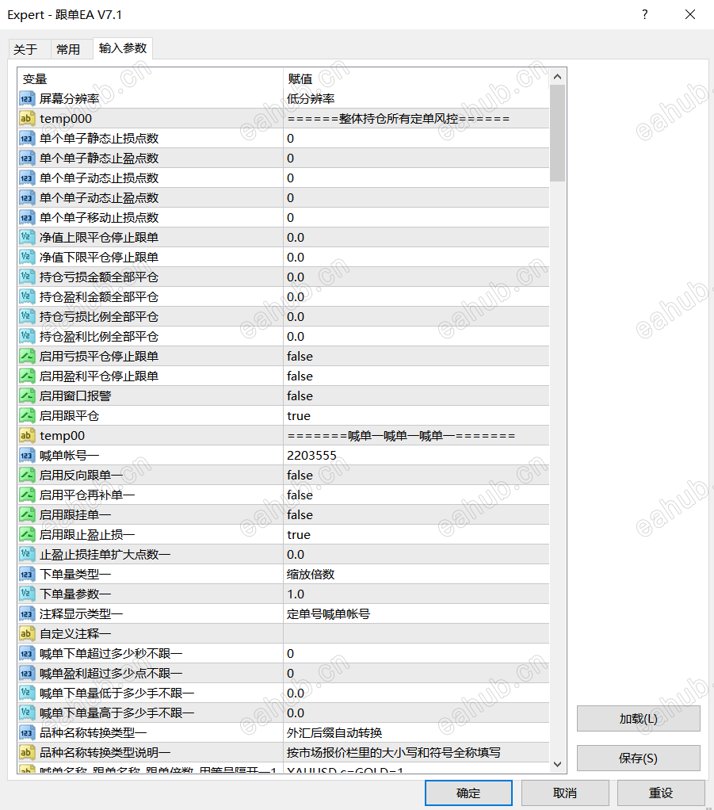Click the 下单量参数一 value 1.0
This screenshot has height=810, width=714.
pos(416,594)
